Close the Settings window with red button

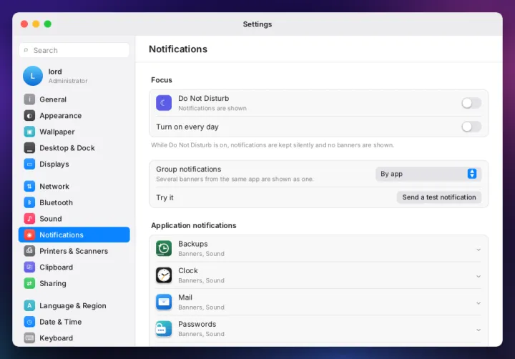point(24,24)
